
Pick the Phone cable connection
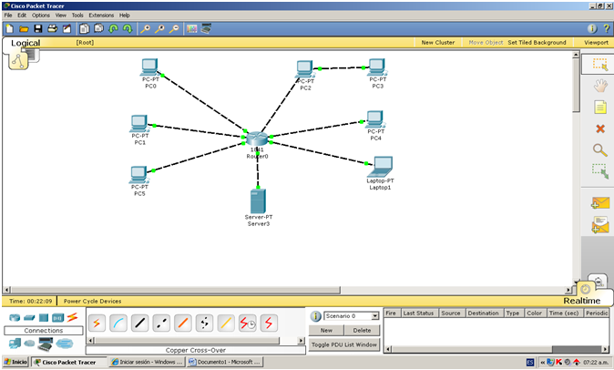[x=204, y=324]
